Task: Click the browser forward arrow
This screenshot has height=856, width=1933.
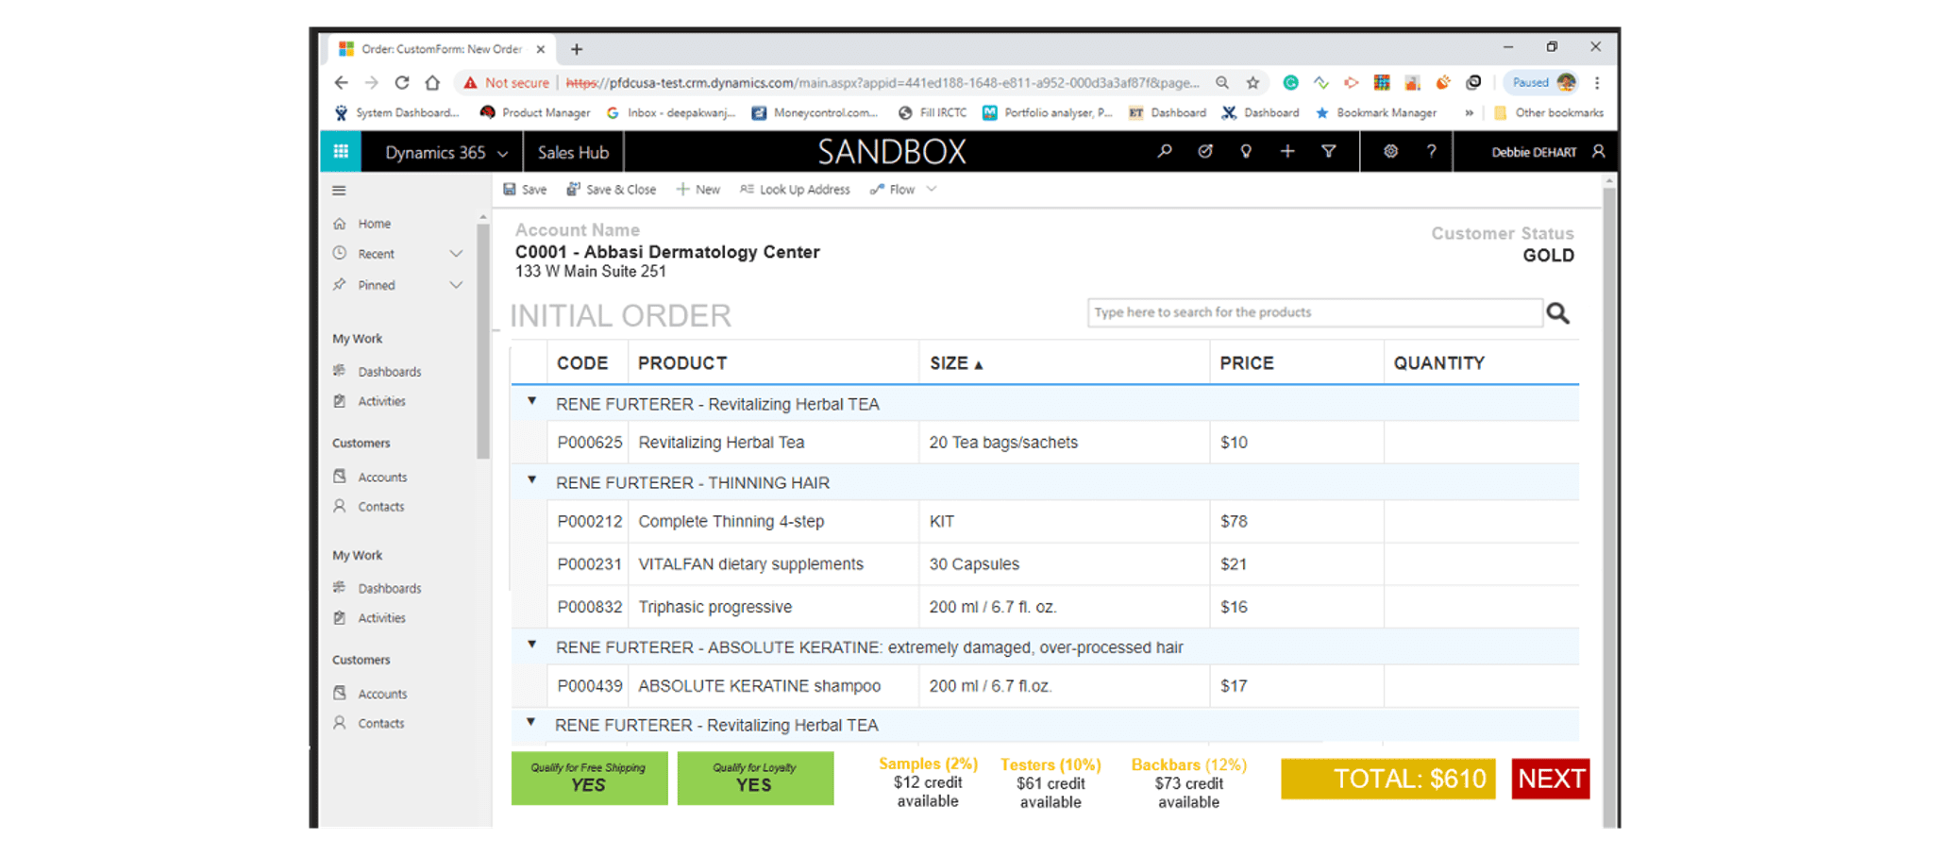Action: [x=372, y=83]
